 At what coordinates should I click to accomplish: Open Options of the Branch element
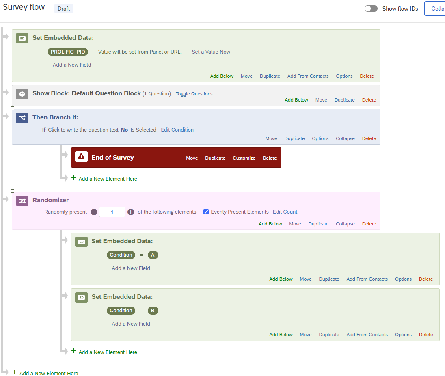[320, 138]
